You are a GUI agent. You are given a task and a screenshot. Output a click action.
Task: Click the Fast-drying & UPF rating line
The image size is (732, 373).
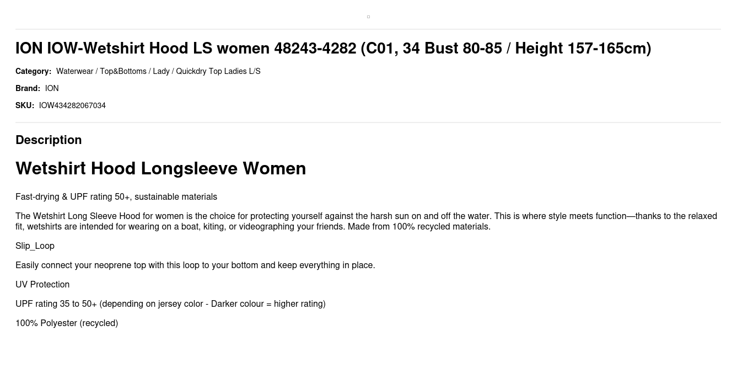(x=116, y=197)
